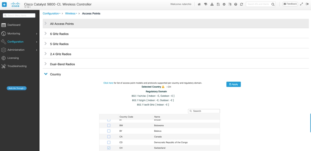Open the Troubleshooting menu item
The width and height of the screenshot is (311, 151).
click(x=17, y=66)
